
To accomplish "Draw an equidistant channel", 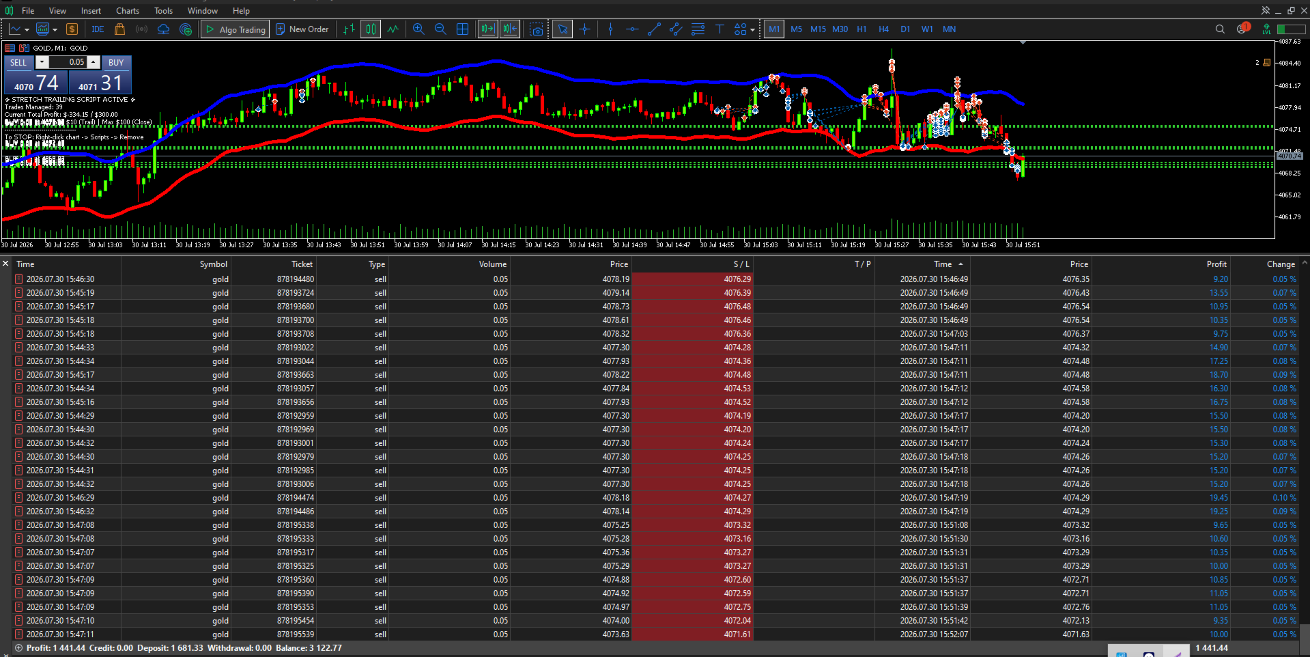I will [676, 29].
